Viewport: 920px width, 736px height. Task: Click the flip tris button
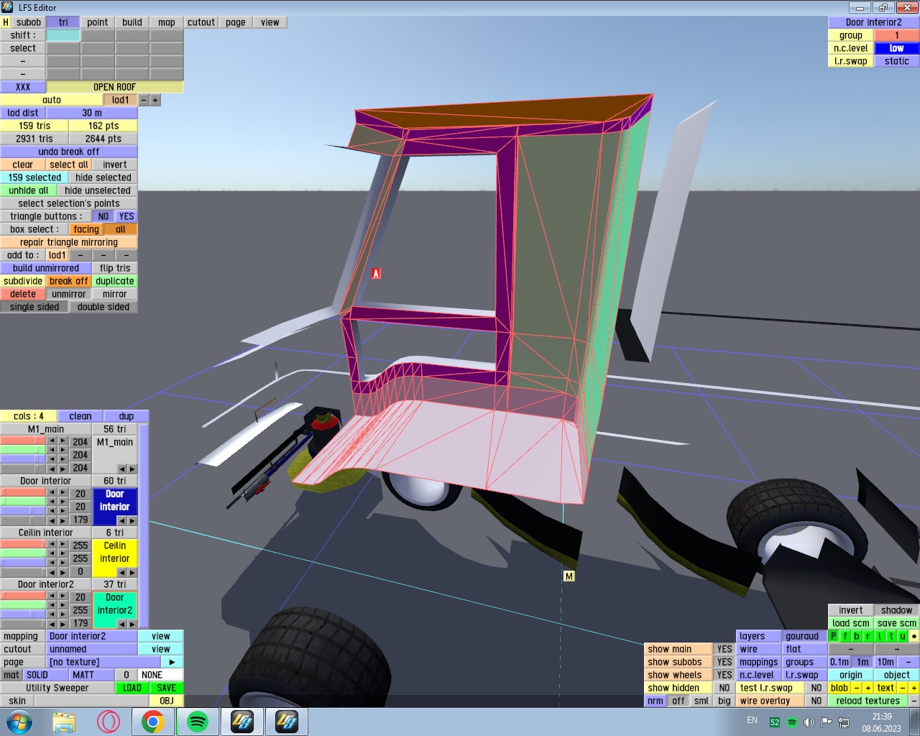[x=115, y=268]
